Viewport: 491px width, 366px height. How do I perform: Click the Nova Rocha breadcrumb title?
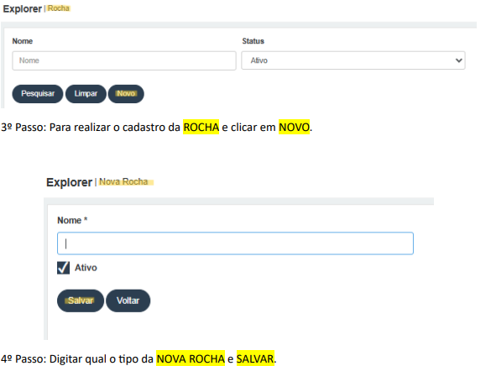tap(123, 181)
